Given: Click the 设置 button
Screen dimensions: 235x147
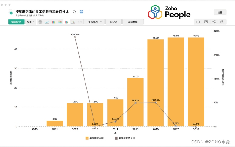Looking at the screenshot, I should pyautogui.click(x=220, y=12).
